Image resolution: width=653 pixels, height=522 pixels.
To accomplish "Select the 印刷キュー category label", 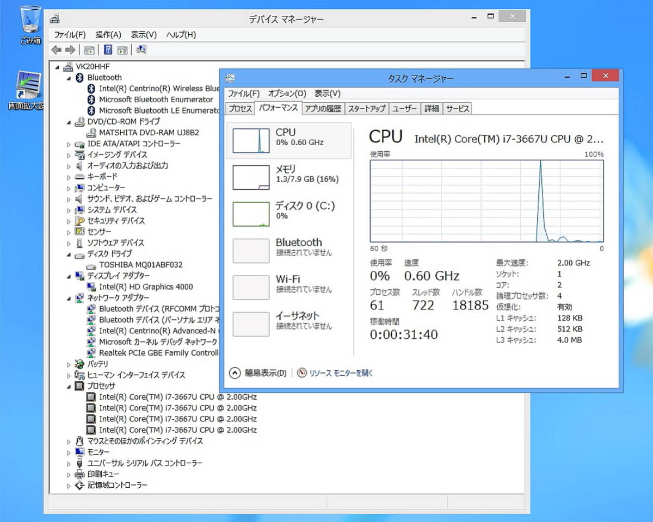I will pos(103,474).
